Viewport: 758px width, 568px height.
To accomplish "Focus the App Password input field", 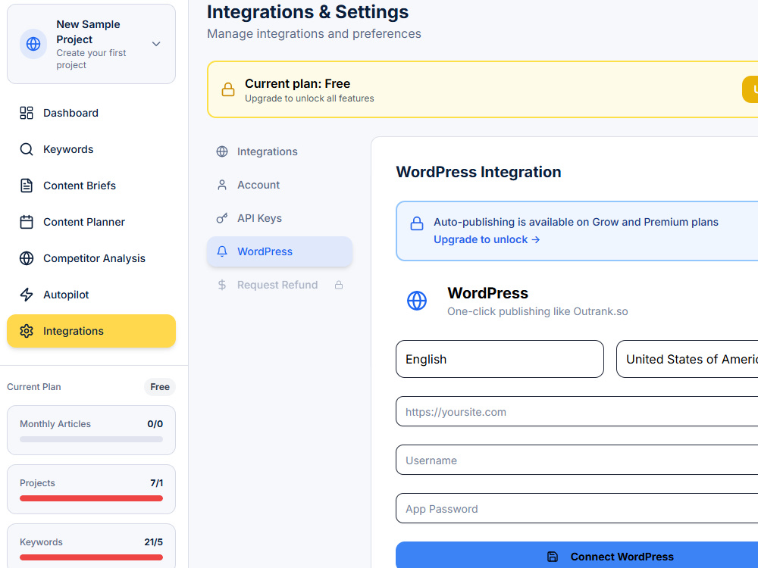I will click(577, 508).
